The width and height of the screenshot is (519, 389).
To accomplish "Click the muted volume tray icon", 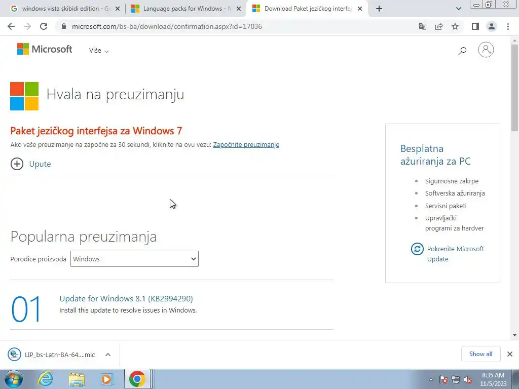I will pos(468,380).
